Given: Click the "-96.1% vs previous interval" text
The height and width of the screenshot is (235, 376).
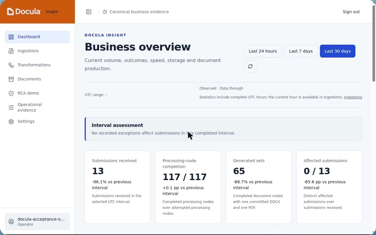Looking at the screenshot, I should click(x=112, y=185).
